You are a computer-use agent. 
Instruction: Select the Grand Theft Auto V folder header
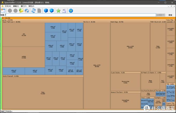[43, 22]
